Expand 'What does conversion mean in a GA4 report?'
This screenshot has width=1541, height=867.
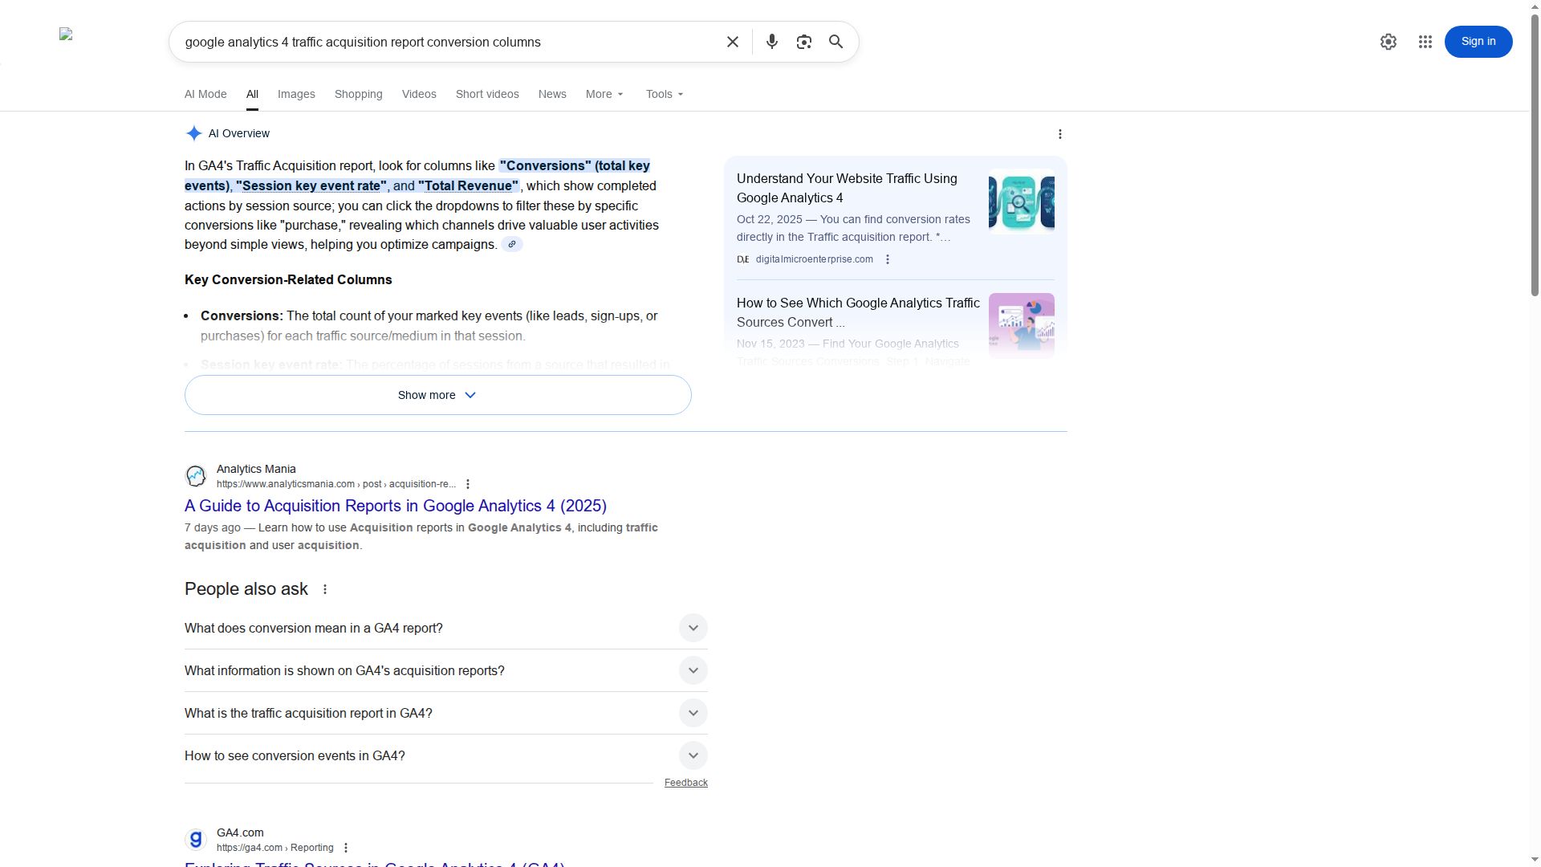coord(692,628)
